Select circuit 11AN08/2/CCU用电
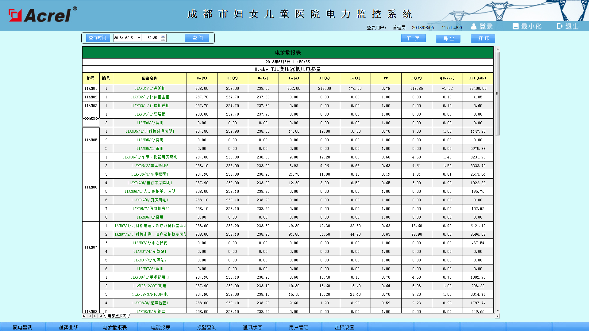Screen dimensions: 589x331 pos(150,286)
